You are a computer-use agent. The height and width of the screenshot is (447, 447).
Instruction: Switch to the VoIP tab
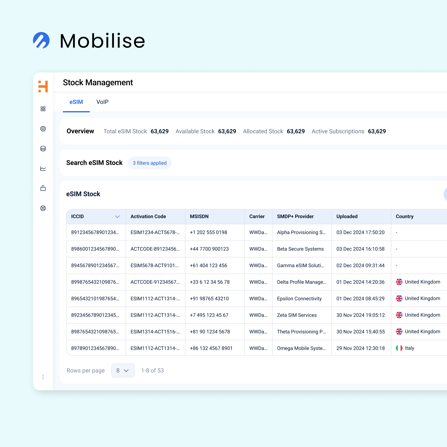102,102
